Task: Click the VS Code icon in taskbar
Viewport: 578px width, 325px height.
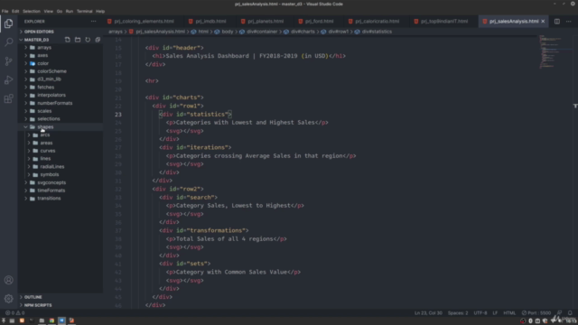Action: (x=61, y=320)
